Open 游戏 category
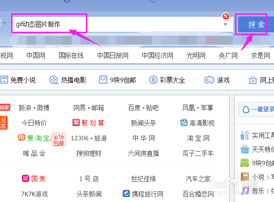 click(223, 80)
